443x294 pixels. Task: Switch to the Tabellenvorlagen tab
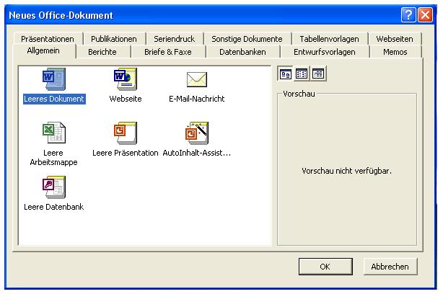(330, 39)
